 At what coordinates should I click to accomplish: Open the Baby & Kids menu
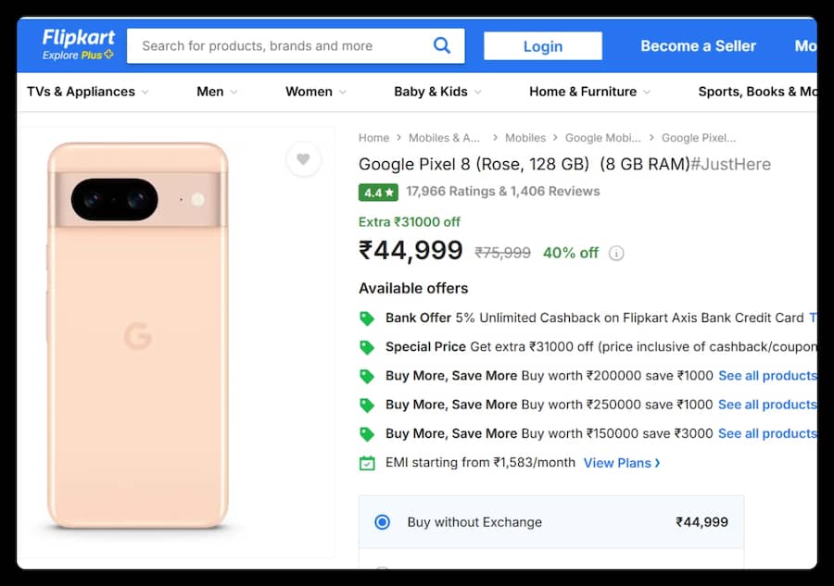(x=437, y=92)
